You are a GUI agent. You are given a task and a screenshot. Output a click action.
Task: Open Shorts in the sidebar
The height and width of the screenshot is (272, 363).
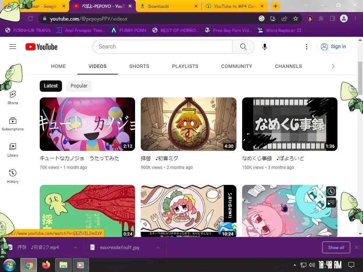click(x=13, y=97)
